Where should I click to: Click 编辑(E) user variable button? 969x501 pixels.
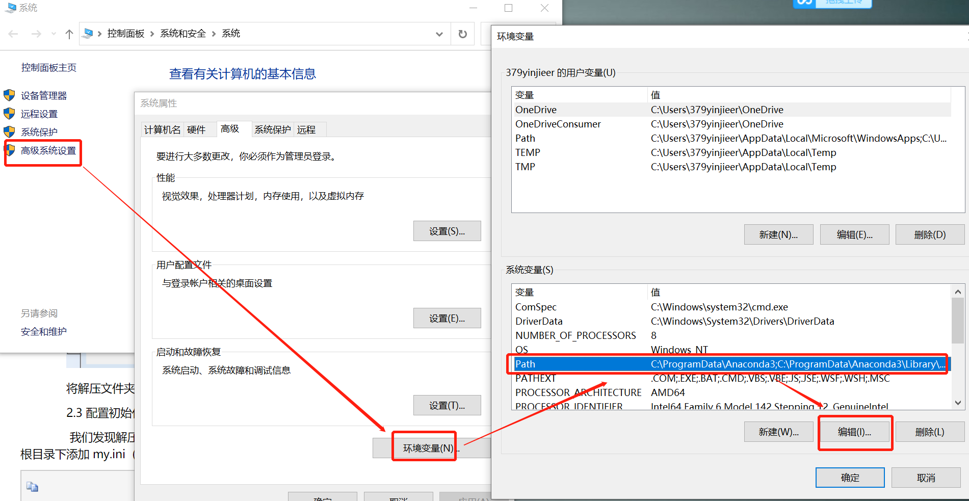click(x=854, y=235)
